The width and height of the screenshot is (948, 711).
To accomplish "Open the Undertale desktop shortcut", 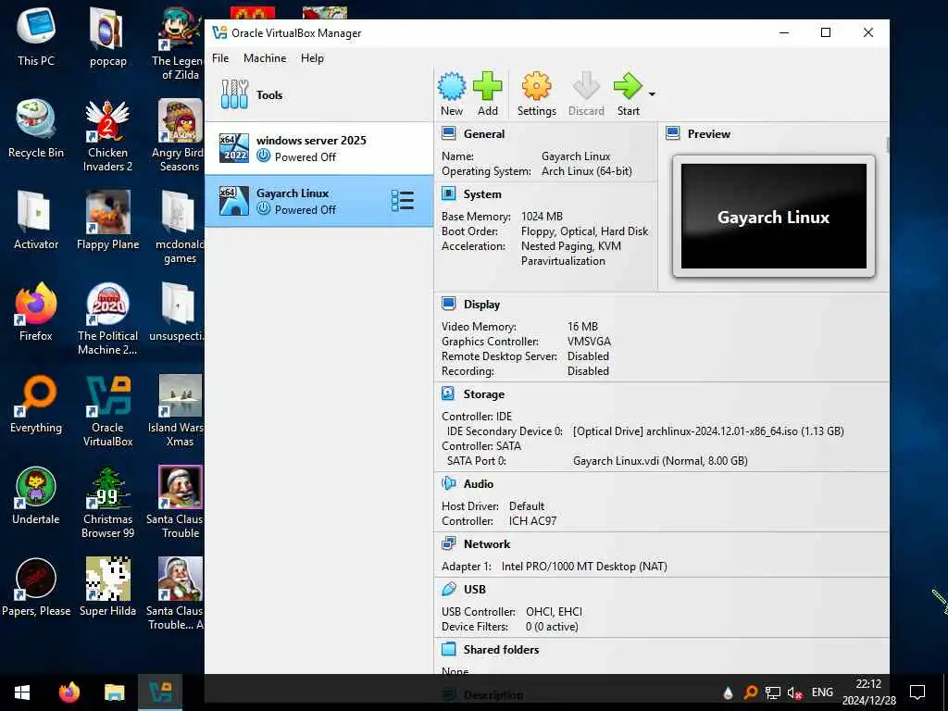I will [36, 496].
